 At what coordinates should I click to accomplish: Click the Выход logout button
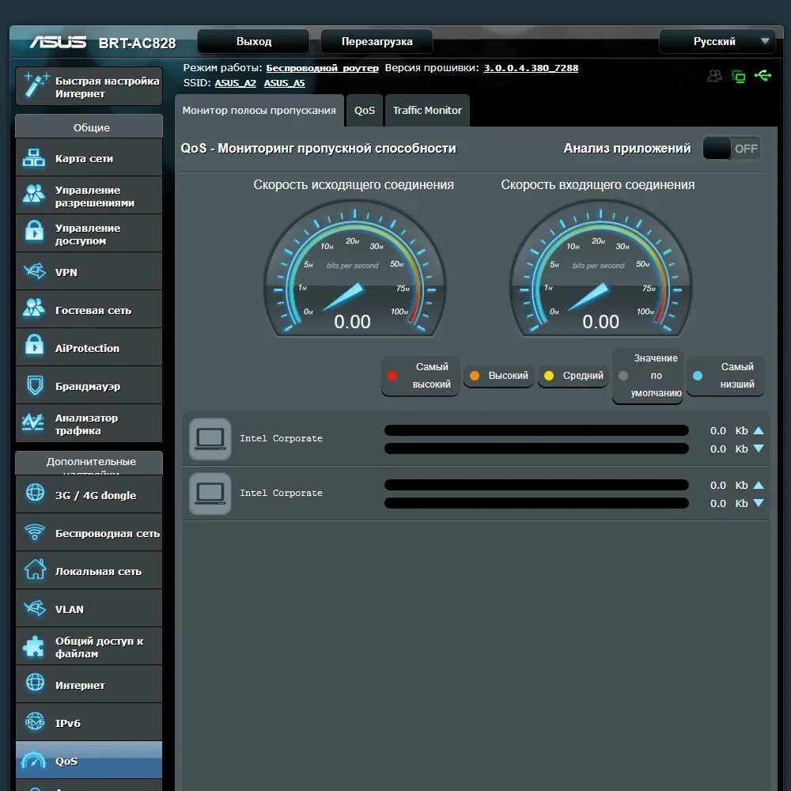coord(254,41)
